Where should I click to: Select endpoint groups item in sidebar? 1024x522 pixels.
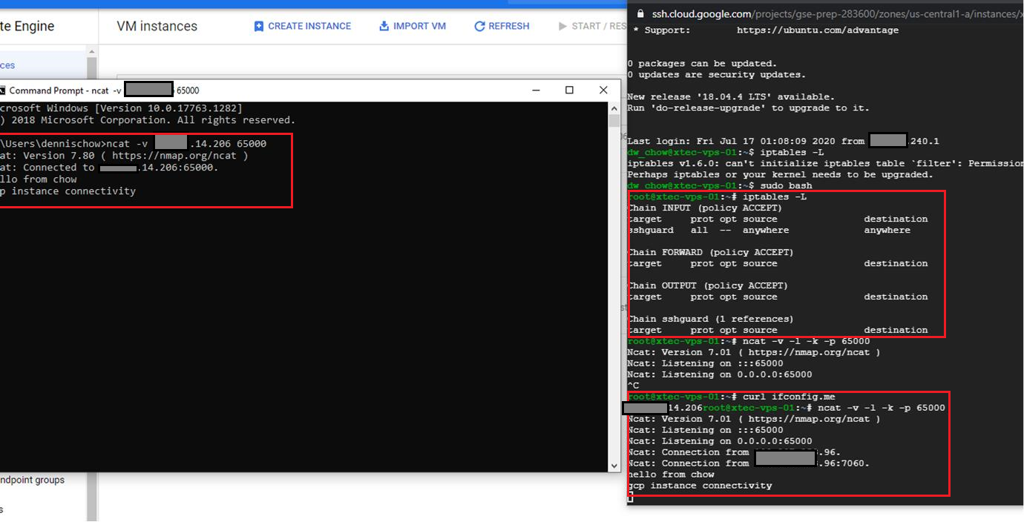click(33, 480)
